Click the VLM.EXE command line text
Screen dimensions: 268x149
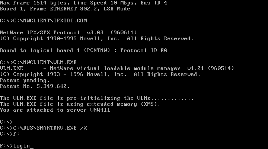click(38, 62)
